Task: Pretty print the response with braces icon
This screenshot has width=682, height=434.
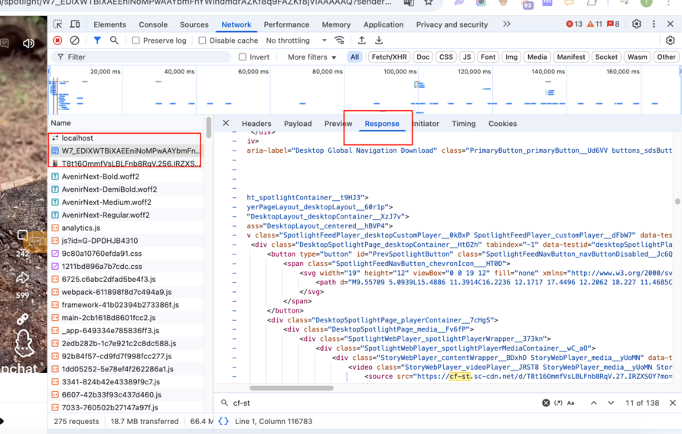Action: pos(224,421)
